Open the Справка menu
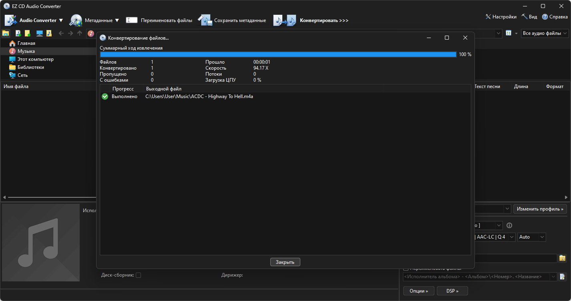Screen dimensions: 571x301 (x=555, y=17)
